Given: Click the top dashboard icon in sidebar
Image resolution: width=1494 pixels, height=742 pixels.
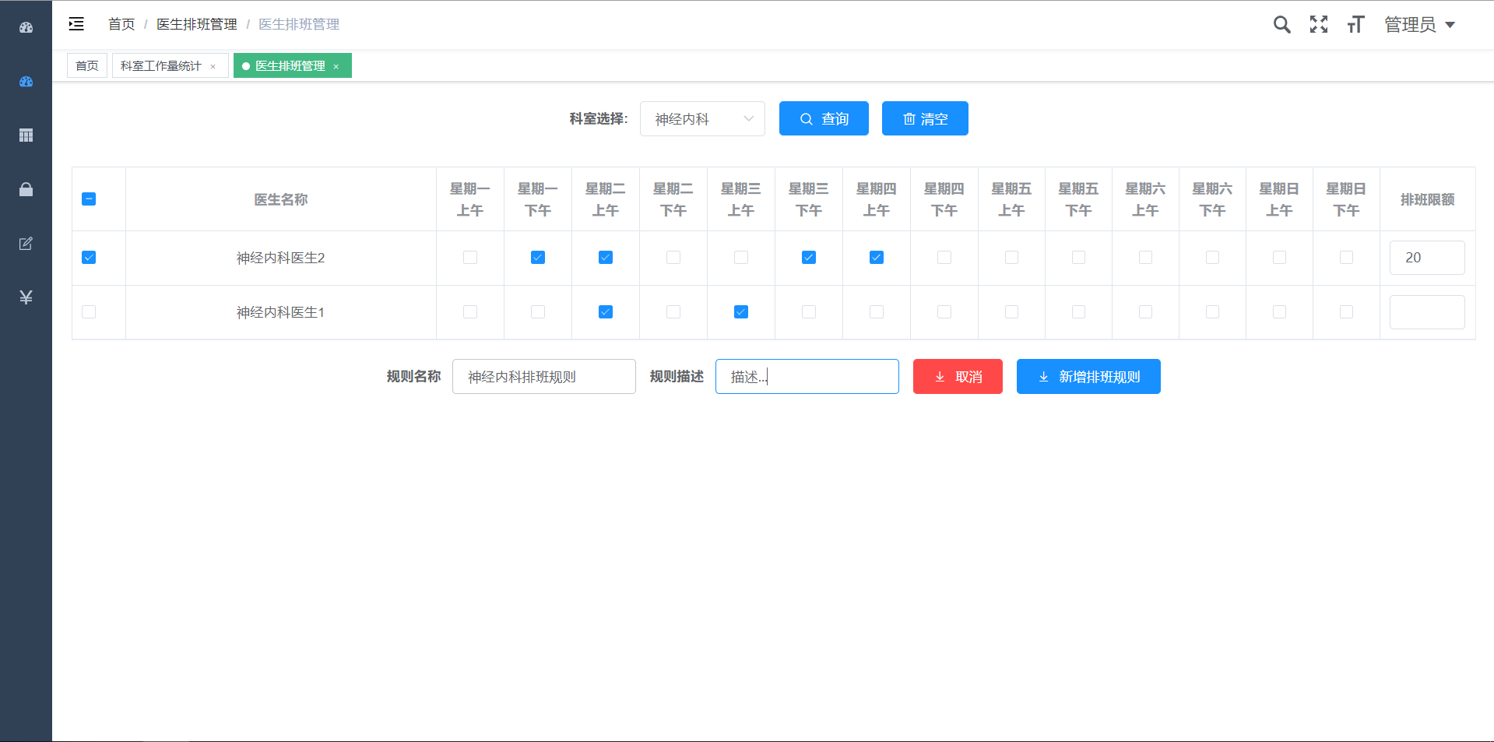Looking at the screenshot, I should coord(26,28).
